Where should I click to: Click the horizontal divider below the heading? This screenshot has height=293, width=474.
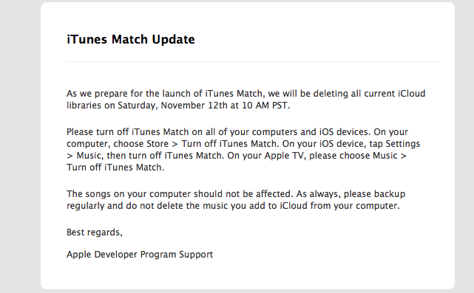click(253, 61)
